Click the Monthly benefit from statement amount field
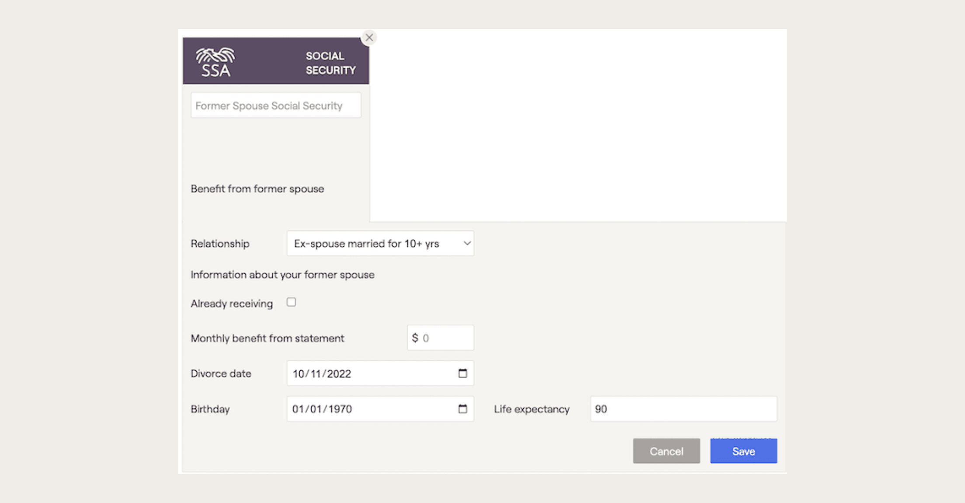 pos(441,338)
